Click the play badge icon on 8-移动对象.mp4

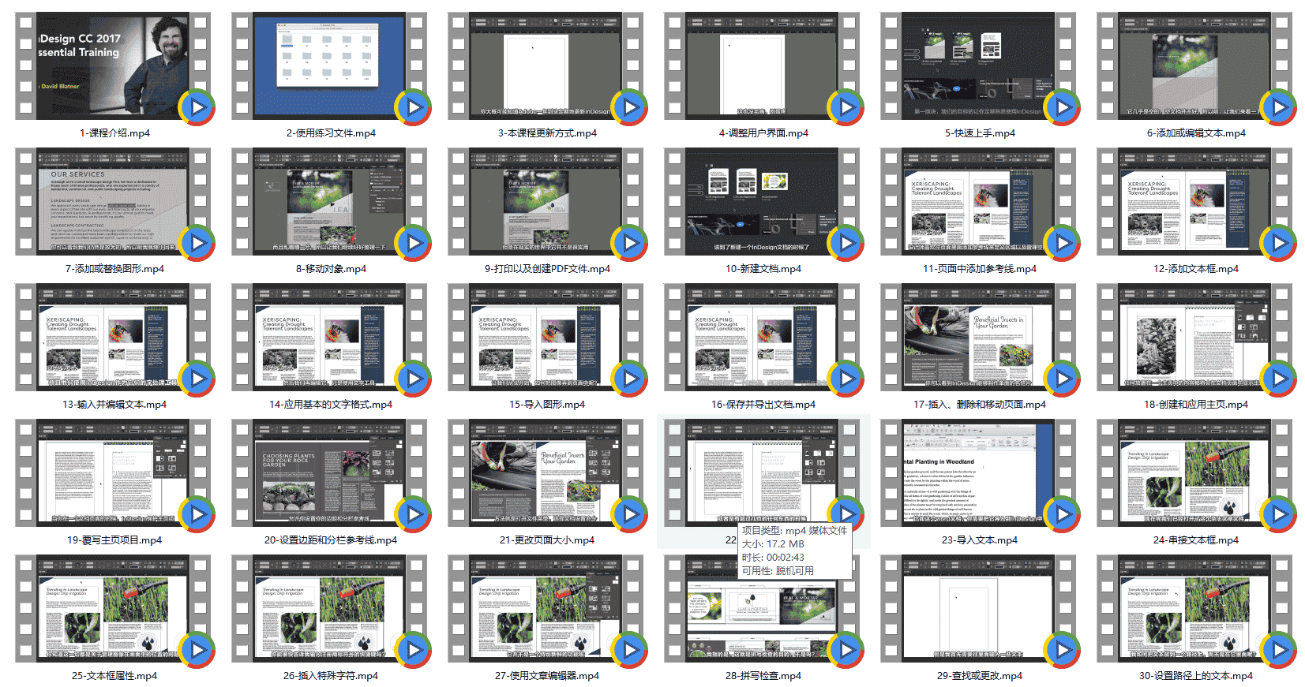413,243
